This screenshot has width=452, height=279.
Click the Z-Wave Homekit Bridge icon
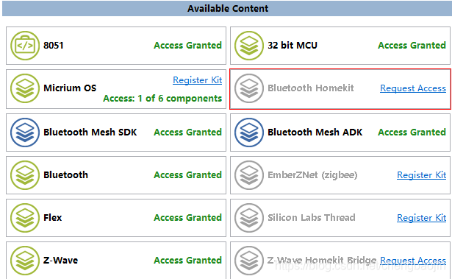coord(249,261)
